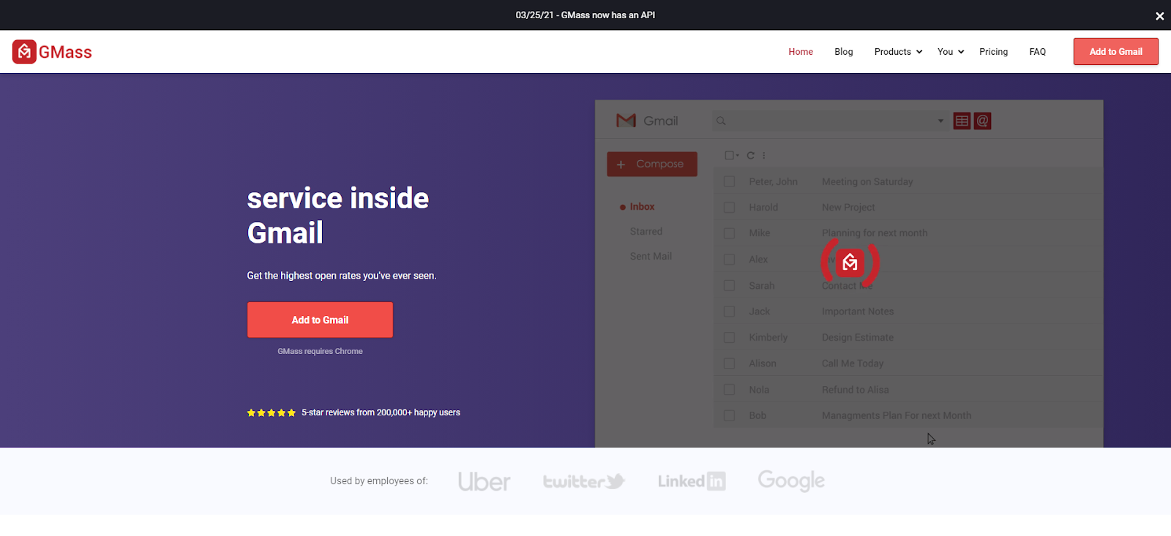Click the five-star rating icons

click(x=272, y=412)
